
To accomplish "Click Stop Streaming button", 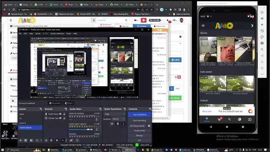I will 140,114.
